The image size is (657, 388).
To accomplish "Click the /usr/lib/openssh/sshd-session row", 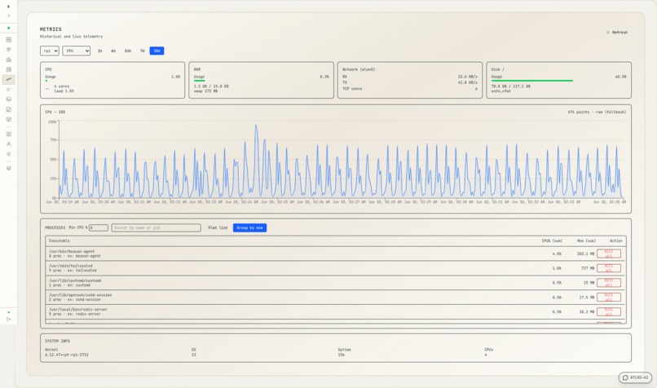I will (336, 298).
